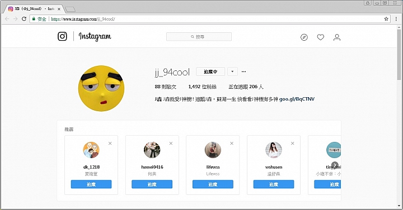Screen dimensions: 403x210
Task: Click the address bar URL text
Action: tap(83, 19)
